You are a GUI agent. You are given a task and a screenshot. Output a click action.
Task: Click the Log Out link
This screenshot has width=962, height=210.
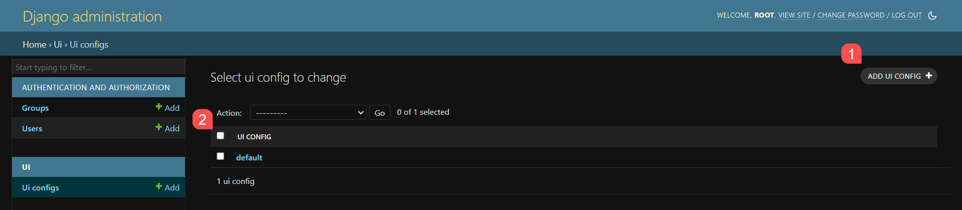tap(906, 16)
